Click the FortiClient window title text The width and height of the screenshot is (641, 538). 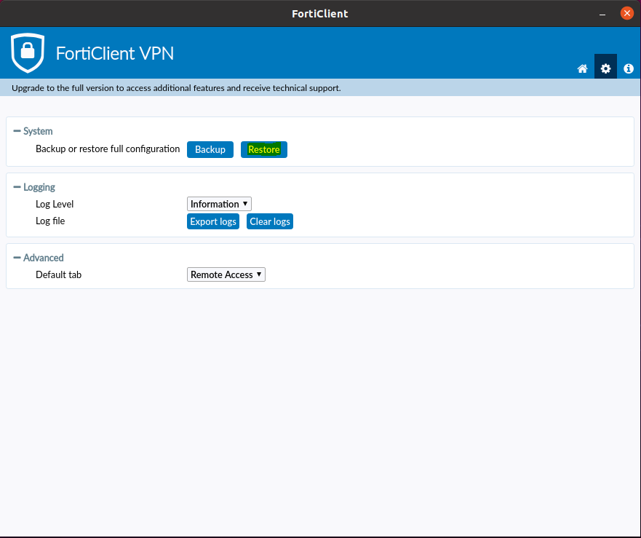click(320, 14)
